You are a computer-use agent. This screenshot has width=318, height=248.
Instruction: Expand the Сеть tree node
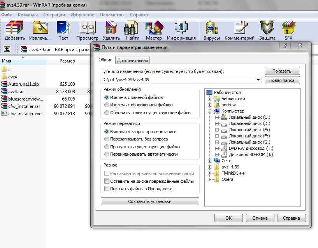[209, 161]
